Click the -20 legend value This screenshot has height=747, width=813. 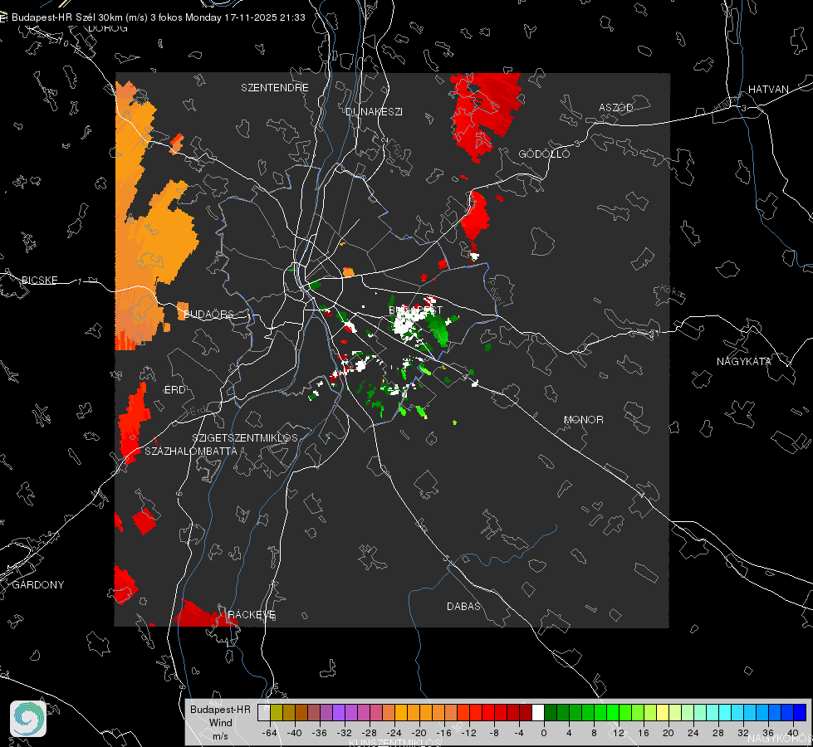point(419,733)
